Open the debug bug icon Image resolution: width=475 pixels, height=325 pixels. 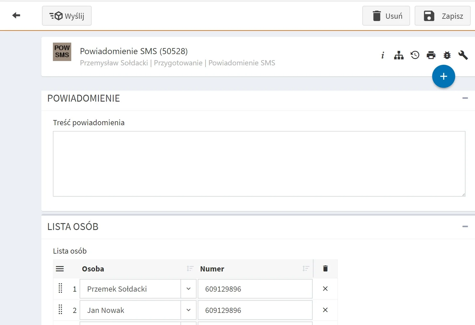447,55
